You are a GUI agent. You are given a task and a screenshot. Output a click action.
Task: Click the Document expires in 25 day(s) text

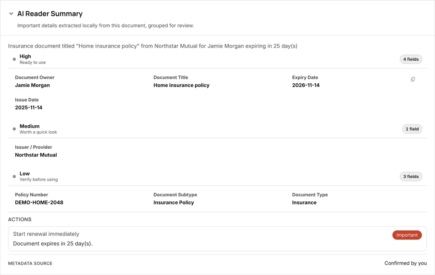tap(53, 244)
